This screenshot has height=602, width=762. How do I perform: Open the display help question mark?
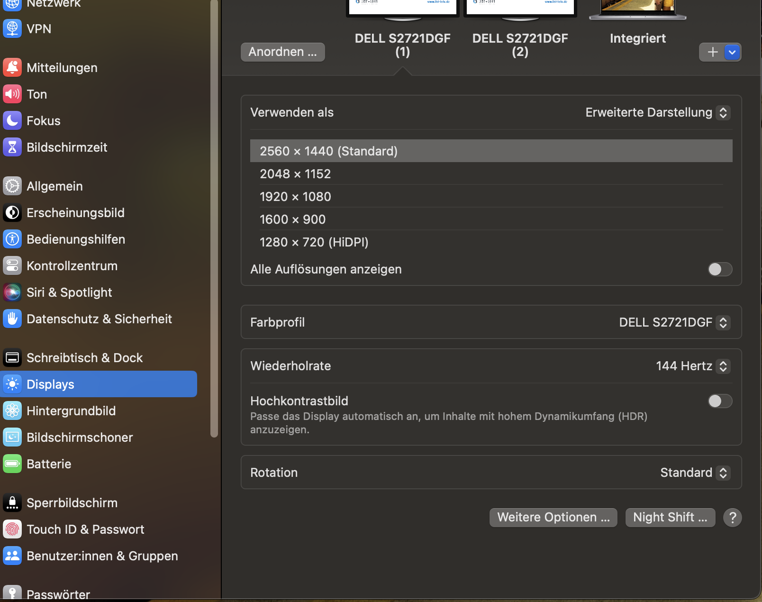(732, 518)
